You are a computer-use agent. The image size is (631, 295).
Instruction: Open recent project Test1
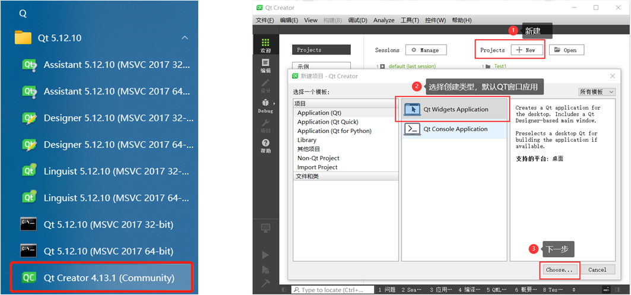[x=500, y=66]
